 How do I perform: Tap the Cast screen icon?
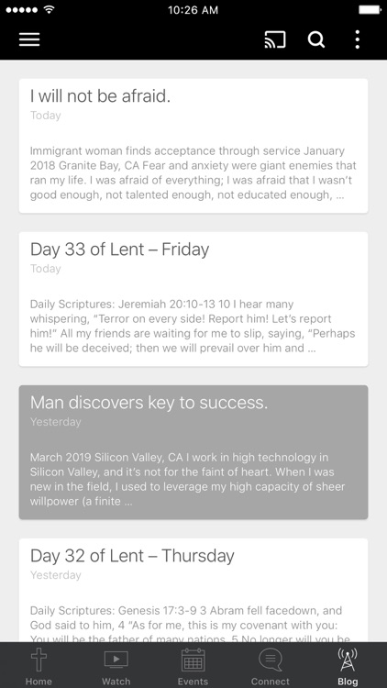pos(275,39)
